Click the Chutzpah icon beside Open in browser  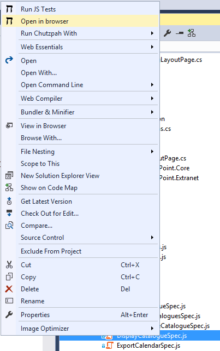click(9, 21)
